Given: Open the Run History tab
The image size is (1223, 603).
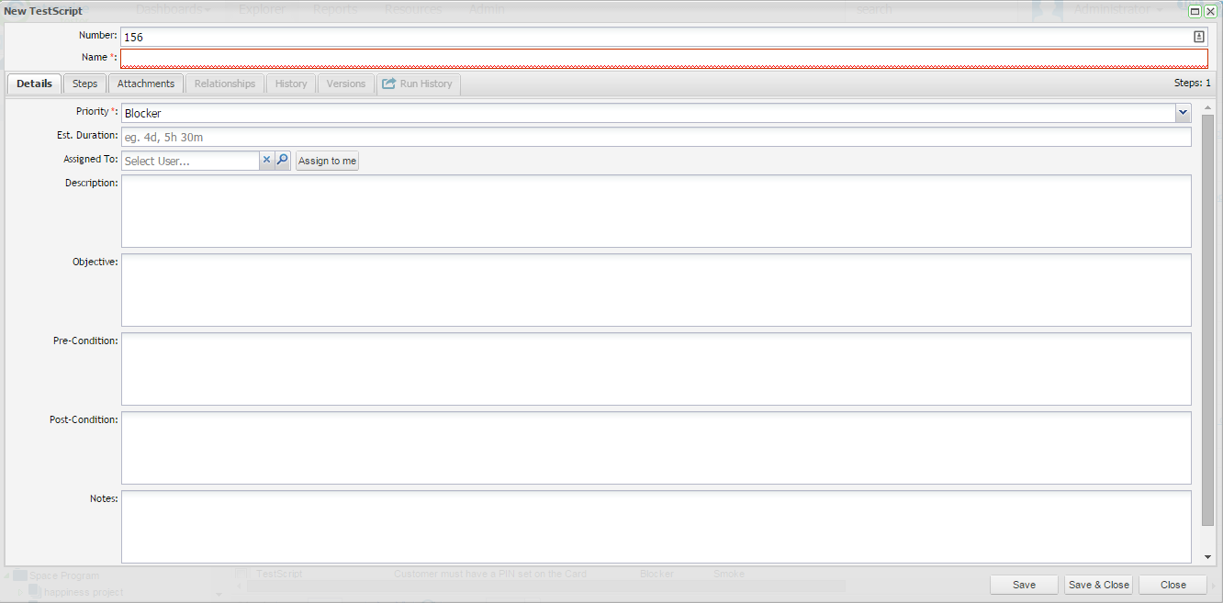Looking at the screenshot, I should click(x=418, y=84).
